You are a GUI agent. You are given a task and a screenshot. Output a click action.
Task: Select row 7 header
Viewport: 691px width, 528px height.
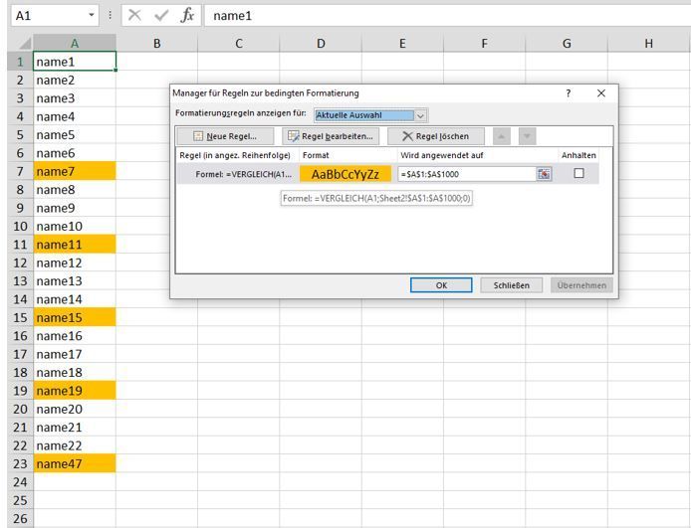(20, 171)
